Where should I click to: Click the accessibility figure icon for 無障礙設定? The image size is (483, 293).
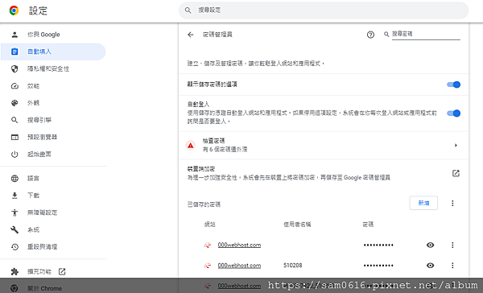[14, 213]
